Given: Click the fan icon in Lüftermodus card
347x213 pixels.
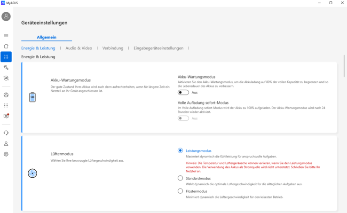Looking at the screenshot, I should tap(32, 173).
